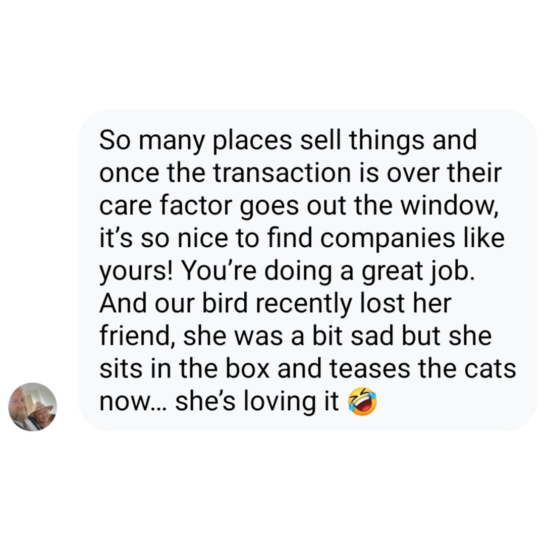Screen dimensions: 545x545
Task: Click the sender's profile picture avatar
Action: [33, 407]
